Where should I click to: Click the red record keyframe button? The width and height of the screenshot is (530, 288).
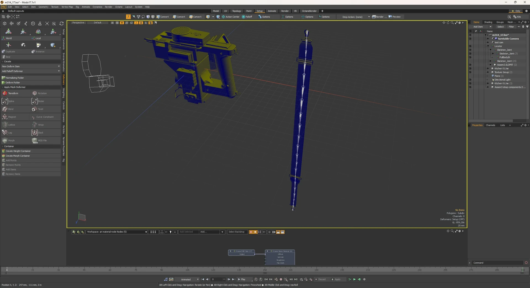(281, 279)
